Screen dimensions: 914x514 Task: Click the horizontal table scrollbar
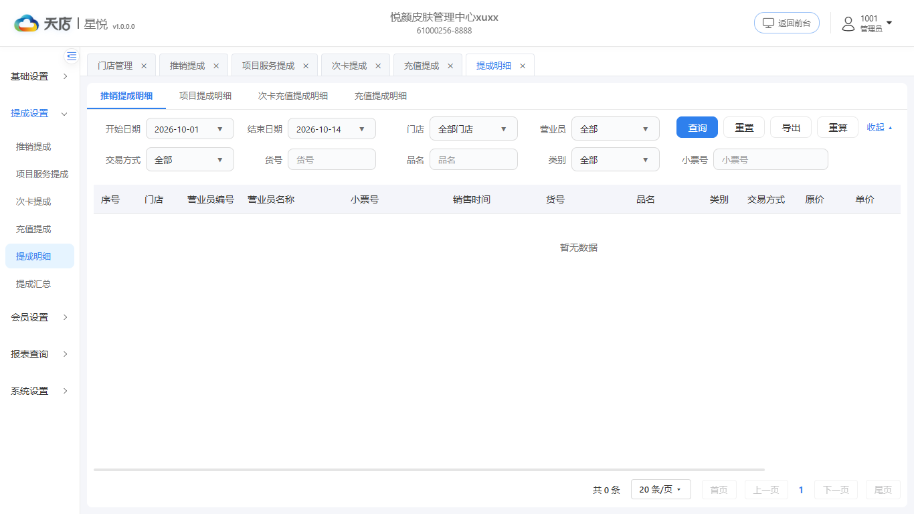pos(429,470)
